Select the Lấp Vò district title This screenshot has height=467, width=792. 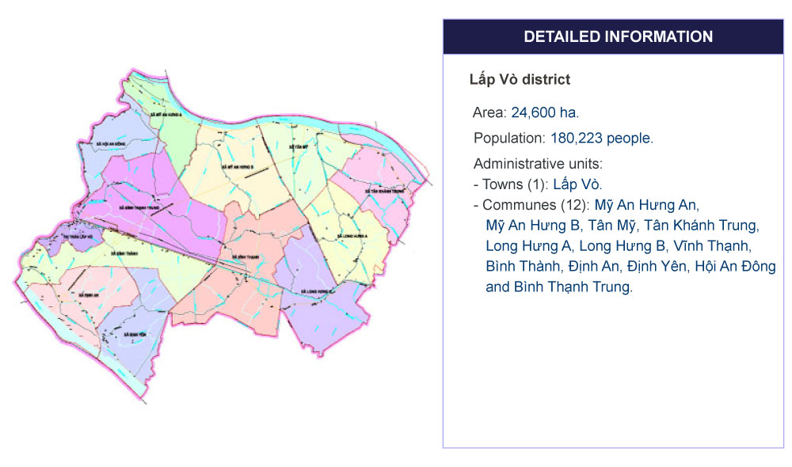(x=520, y=80)
